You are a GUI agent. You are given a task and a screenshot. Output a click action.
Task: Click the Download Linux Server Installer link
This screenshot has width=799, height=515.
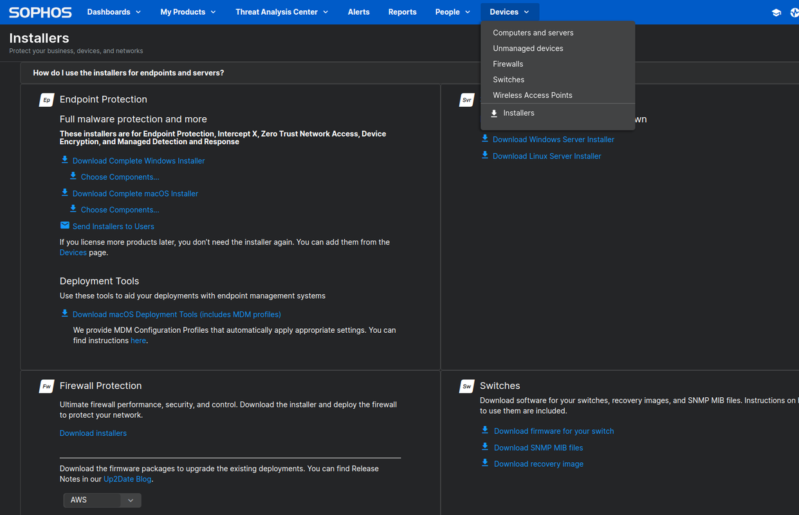pyautogui.click(x=546, y=156)
